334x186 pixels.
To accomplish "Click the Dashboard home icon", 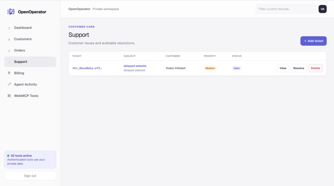I will click(9, 28).
